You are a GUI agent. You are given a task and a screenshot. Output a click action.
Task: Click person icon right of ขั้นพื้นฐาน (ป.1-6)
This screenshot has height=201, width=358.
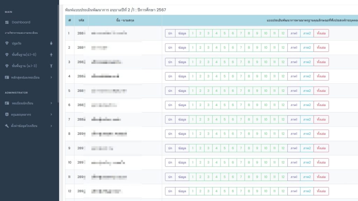click(x=51, y=55)
